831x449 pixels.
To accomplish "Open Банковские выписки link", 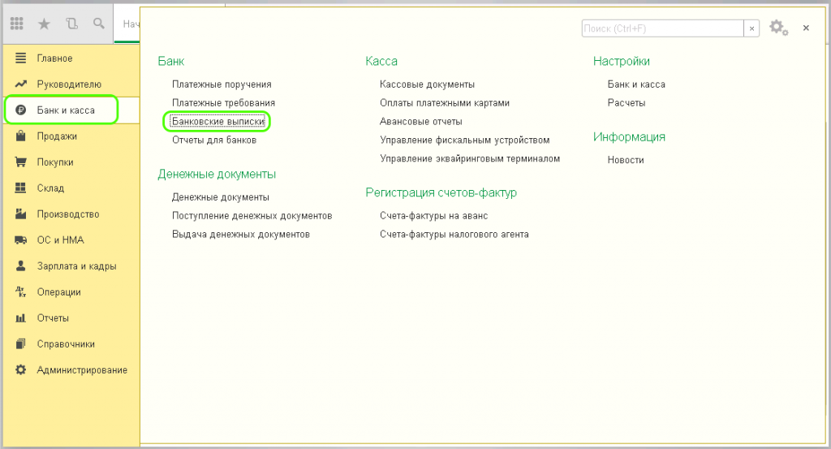I will coord(218,122).
